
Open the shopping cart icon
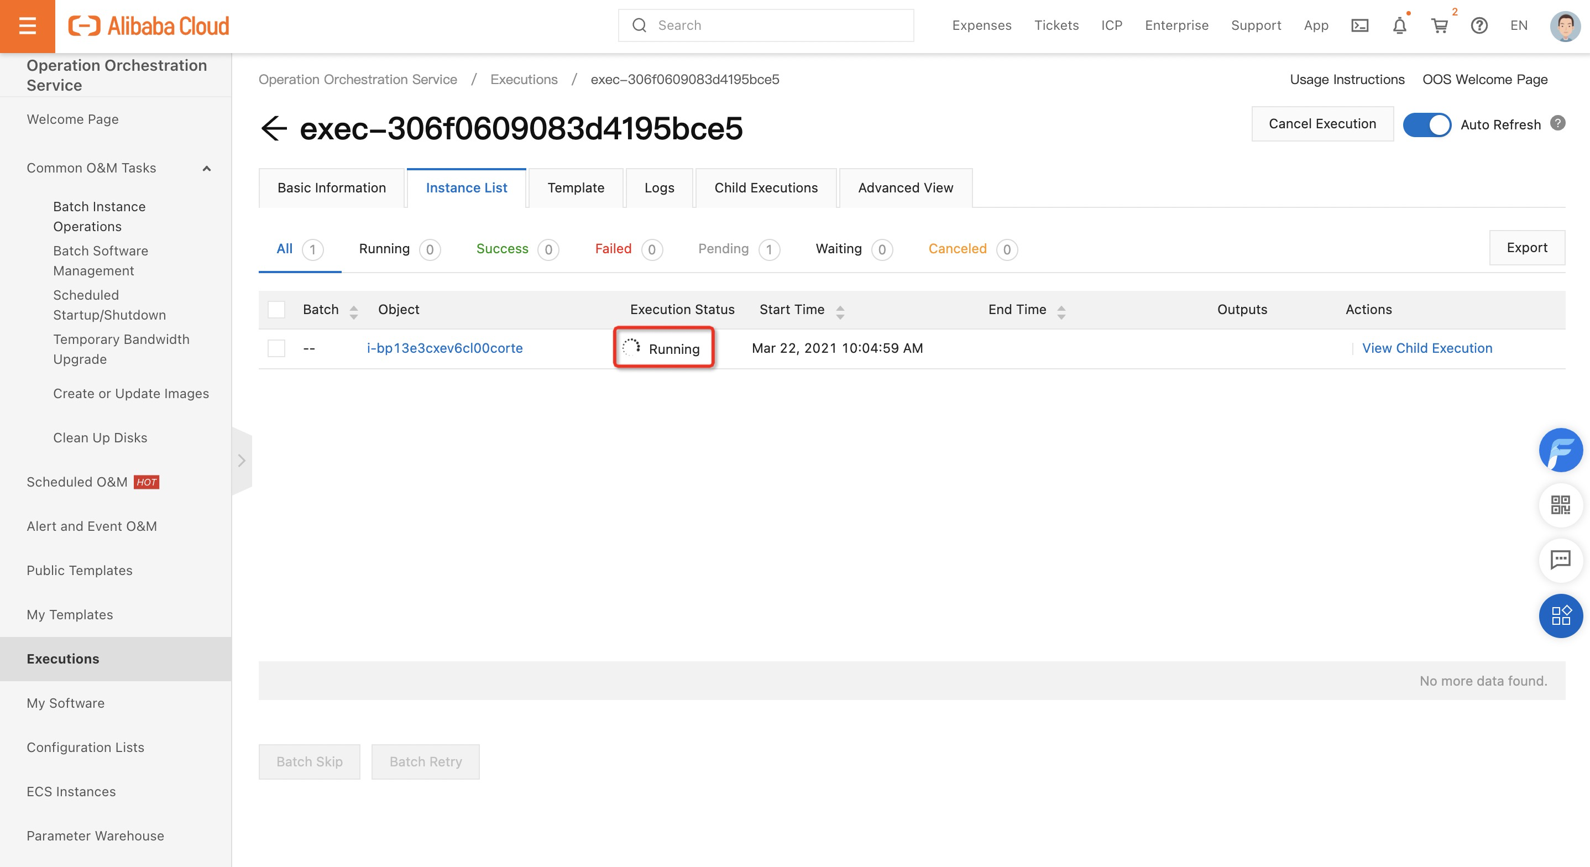pos(1440,26)
